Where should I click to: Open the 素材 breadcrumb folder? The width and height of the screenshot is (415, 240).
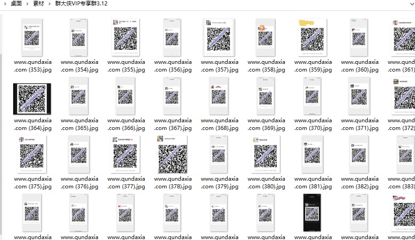39,4
